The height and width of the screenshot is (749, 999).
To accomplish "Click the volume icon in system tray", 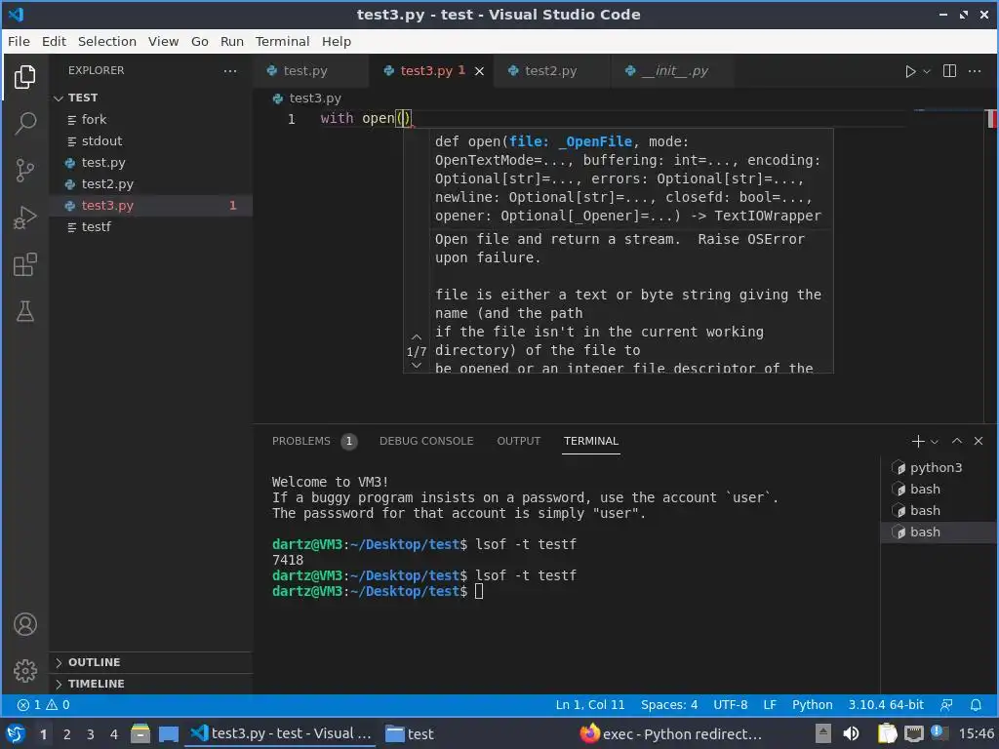I will point(851,734).
